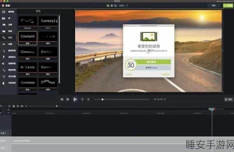This screenshot has height=152, width=234.
Task: Cut the selection with the scissors icon
Action: click(9, 106)
